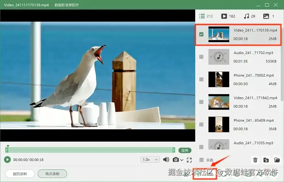284x182 pixels.
Task: Open the Phone_241...65409.mp4 thumbnail
Action: 219,124
